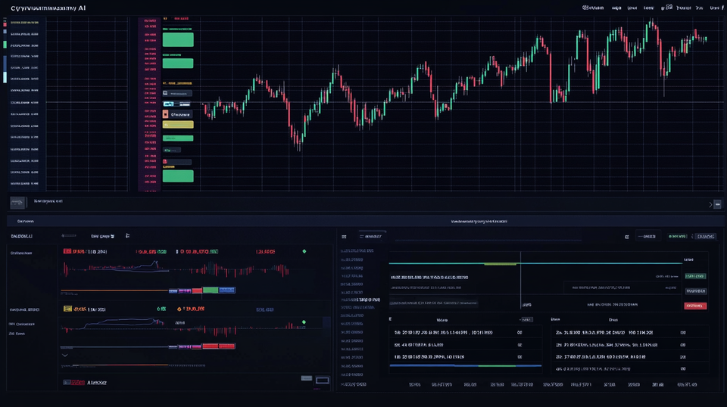Toggle the green diamond marker in the second indicator row
Image resolution: width=727 pixels, height=407 pixels.
point(304,323)
